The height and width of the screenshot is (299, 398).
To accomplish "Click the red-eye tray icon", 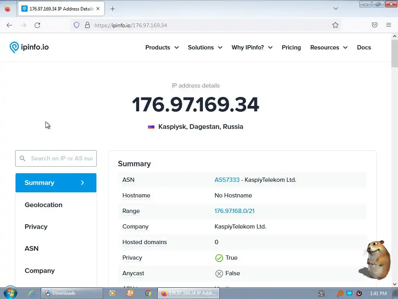I will pos(359,294).
